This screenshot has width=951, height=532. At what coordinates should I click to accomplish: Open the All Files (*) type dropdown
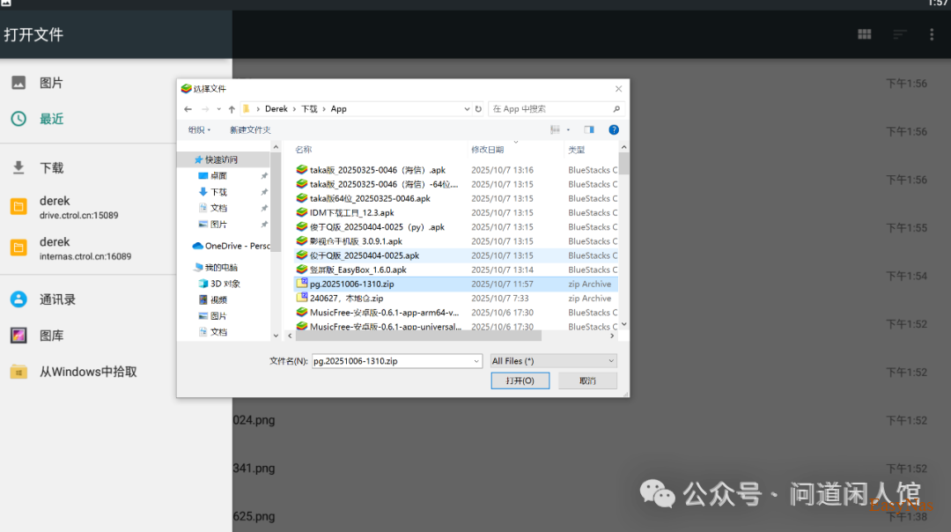pos(553,361)
